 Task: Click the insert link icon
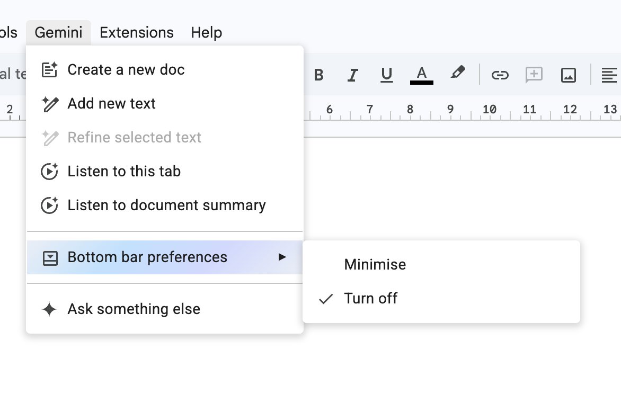point(500,75)
